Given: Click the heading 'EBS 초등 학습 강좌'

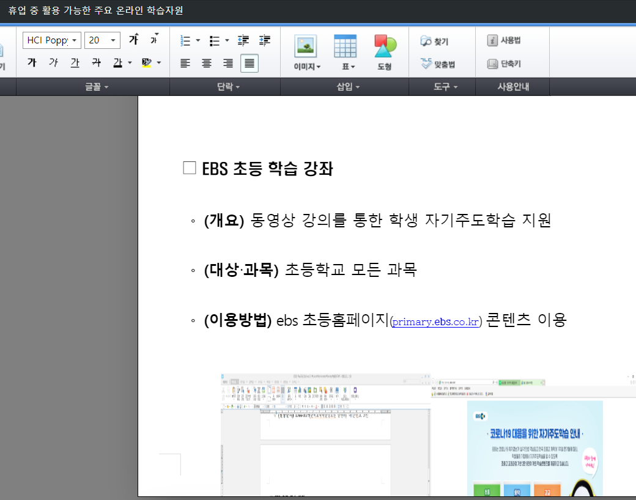Looking at the screenshot, I should coord(268,169).
